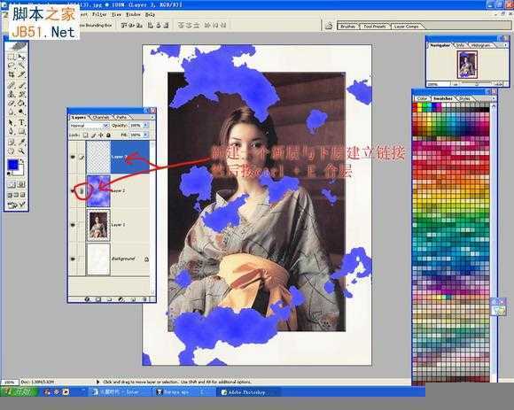514x410 pixels.
Task: Toggle the link box on Layer 2
Action: click(82, 191)
